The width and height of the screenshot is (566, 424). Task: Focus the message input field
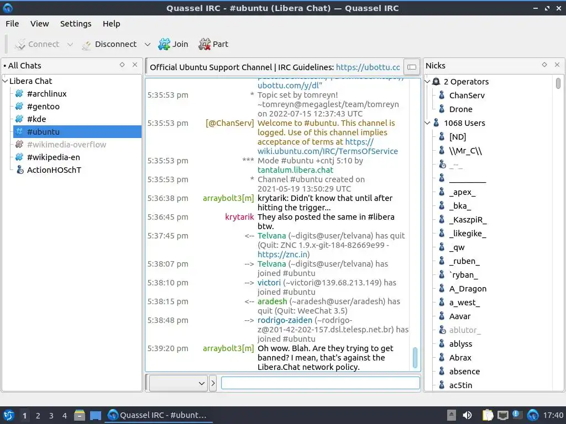point(320,383)
